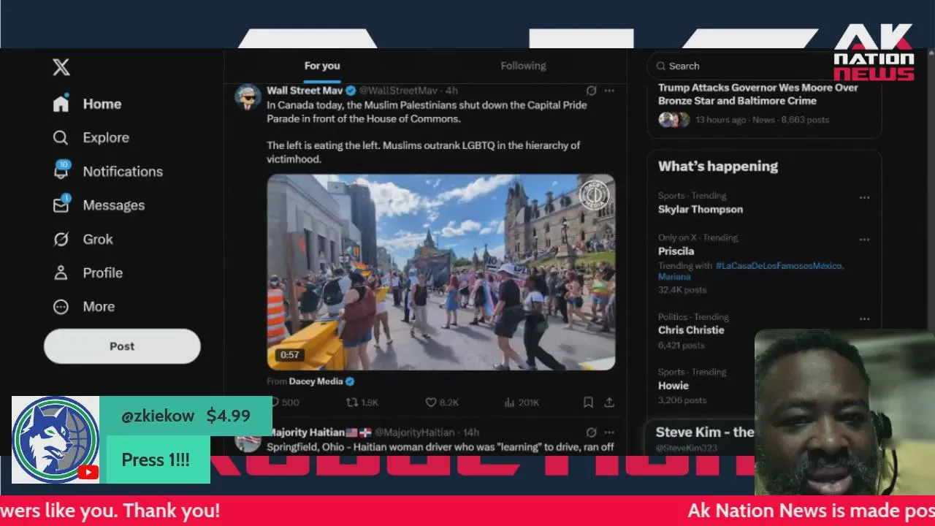Viewport: 935px width, 526px height.
Task: Go to Profile in the sidebar
Action: point(88,272)
